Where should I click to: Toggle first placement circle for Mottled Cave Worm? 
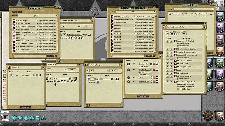pyautogui.click(x=69, y=38)
